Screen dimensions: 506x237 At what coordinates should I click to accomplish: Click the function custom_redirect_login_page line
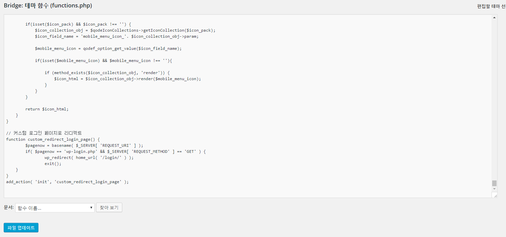coord(53,139)
